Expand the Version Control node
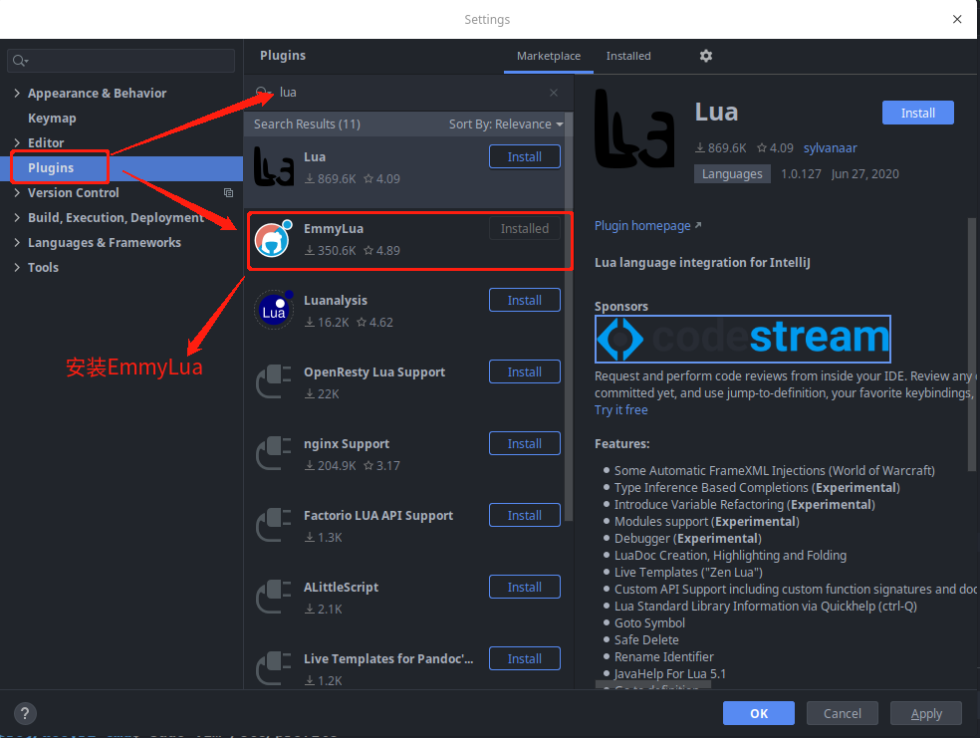980x738 pixels. tap(17, 192)
